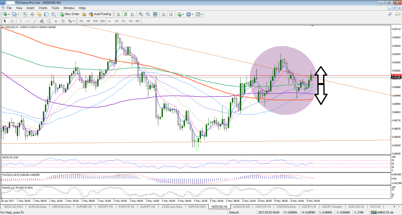Switch to .US30Cash,Daily chart tab

(x=172, y=207)
